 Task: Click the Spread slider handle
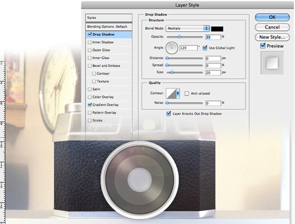167,65
